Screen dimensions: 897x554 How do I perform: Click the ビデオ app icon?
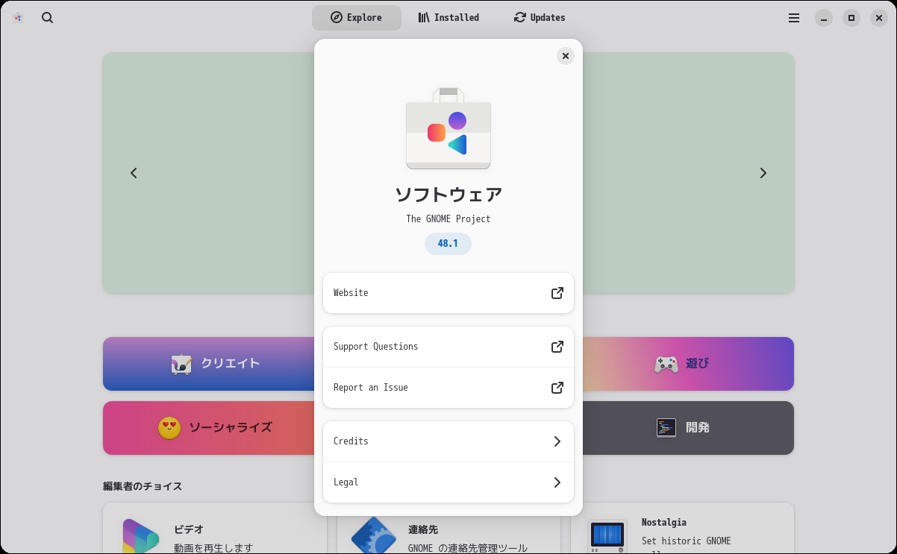[141, 537]
